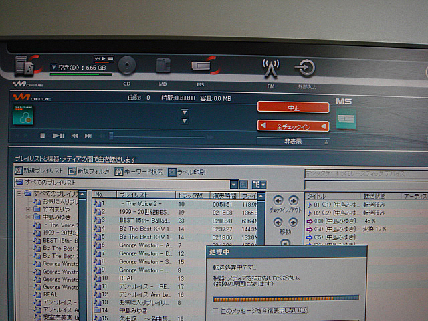
Task: Skip to previous track button
Action: pyautogui.click(x=74, y=136)
